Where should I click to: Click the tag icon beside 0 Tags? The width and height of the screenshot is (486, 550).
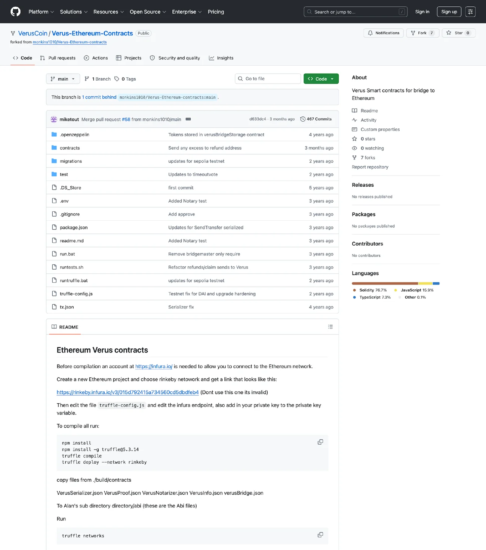tap(117, 79)
